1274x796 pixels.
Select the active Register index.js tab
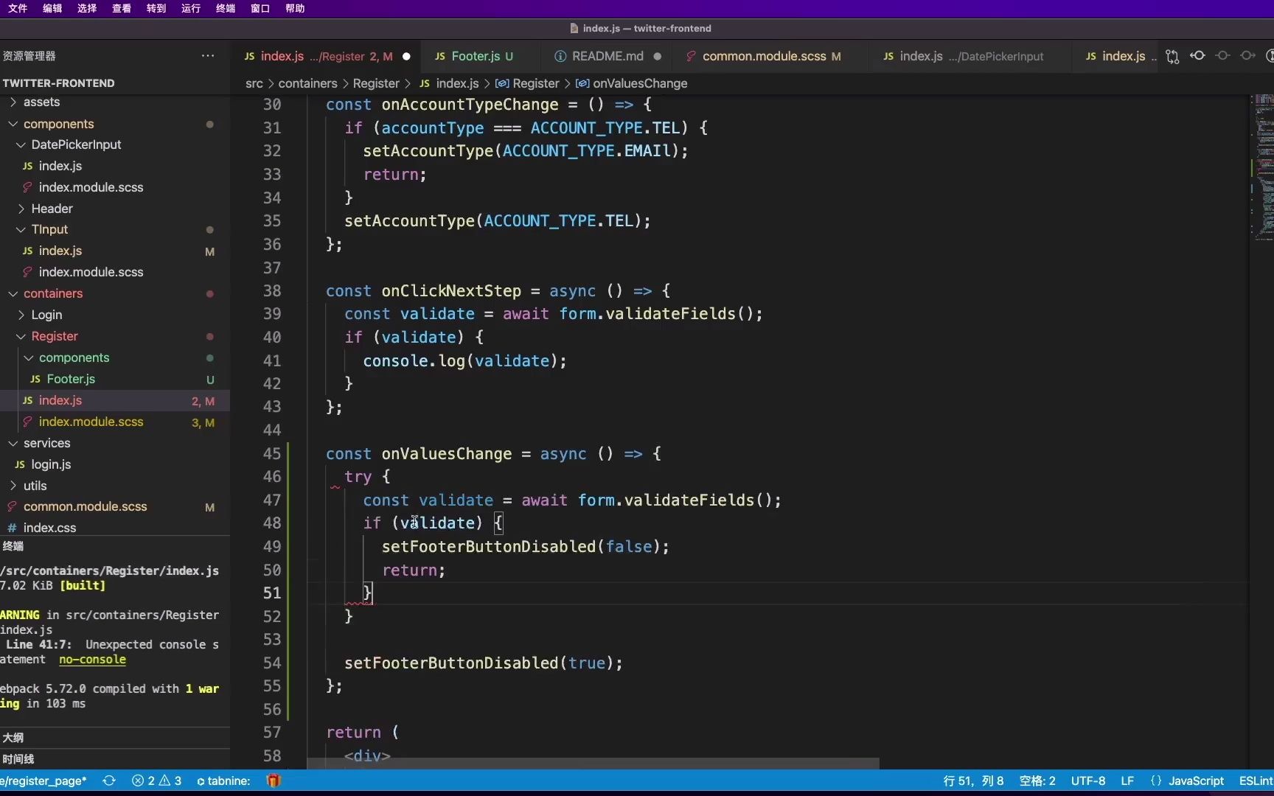[x=318, y=56]
